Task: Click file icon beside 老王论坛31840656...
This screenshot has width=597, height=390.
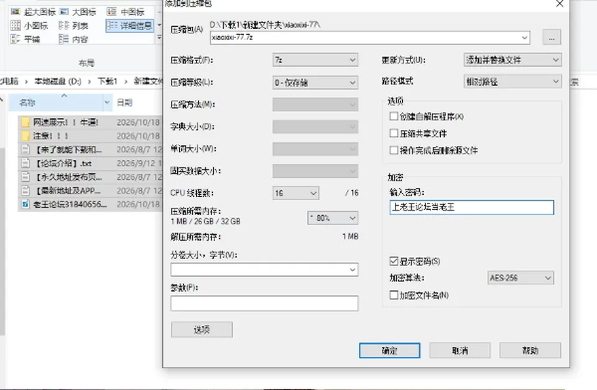Action: [x=25, y=204]
